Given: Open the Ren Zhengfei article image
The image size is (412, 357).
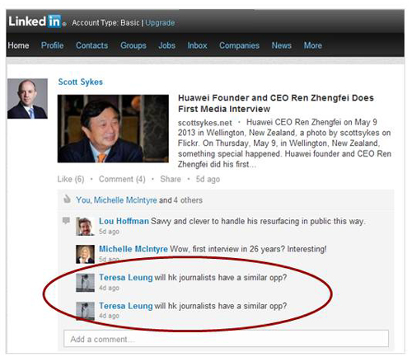Looking at the screenshot, I should coord(113,129).
